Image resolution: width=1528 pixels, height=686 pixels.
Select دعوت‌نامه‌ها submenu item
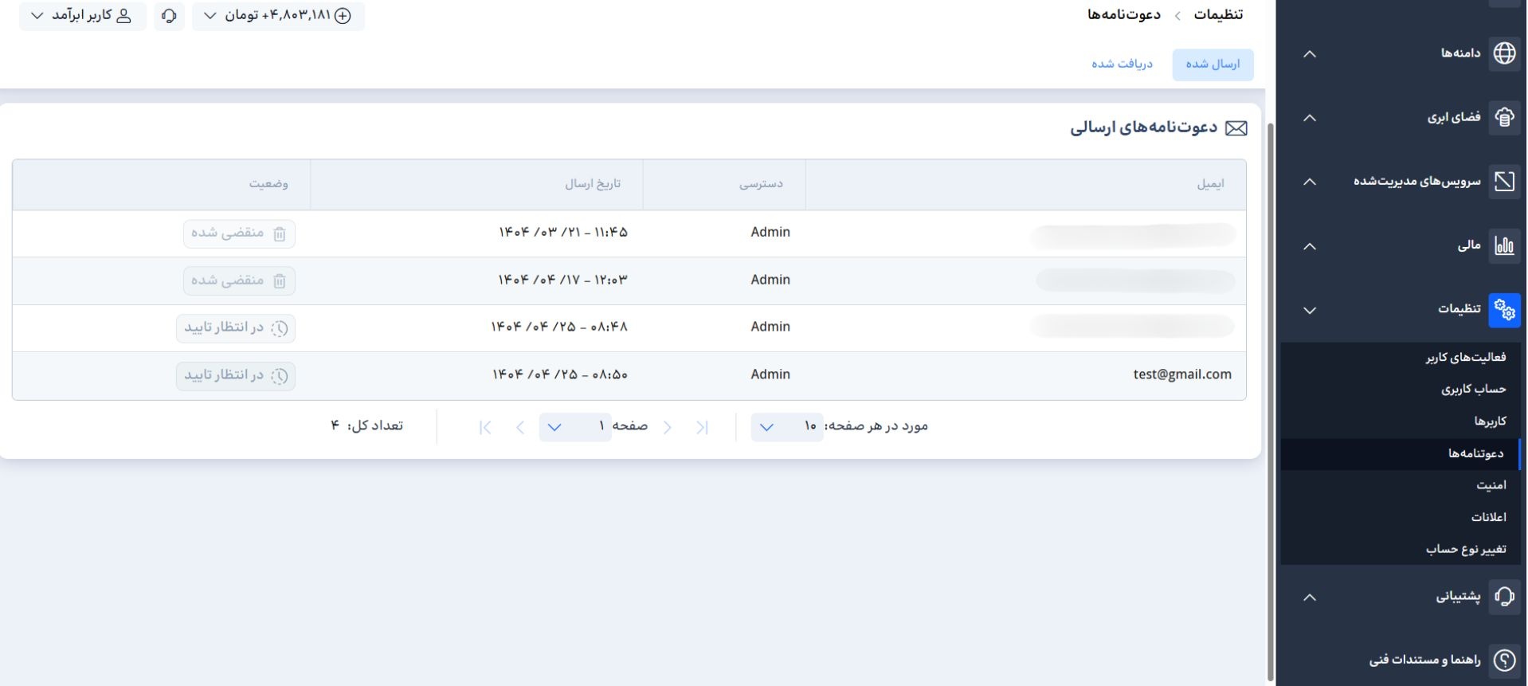(1401, 454)
